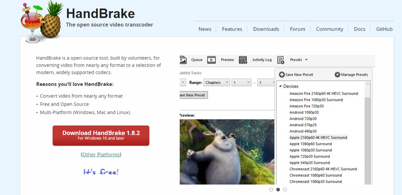Image resolution: width=402 pixels, height=195 pixels.
Task: Click the Presets icon in the toolbar
Action: pyautogui.click(x=281, y=60)
